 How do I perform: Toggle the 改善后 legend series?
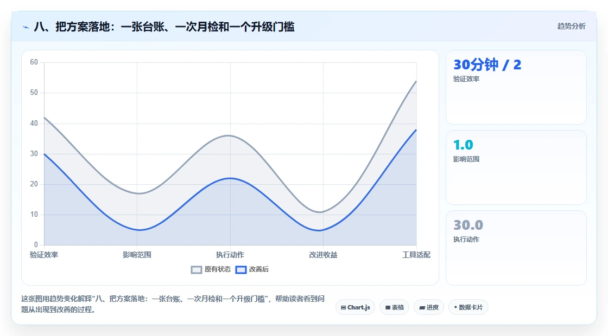click(x=252, y=269)
